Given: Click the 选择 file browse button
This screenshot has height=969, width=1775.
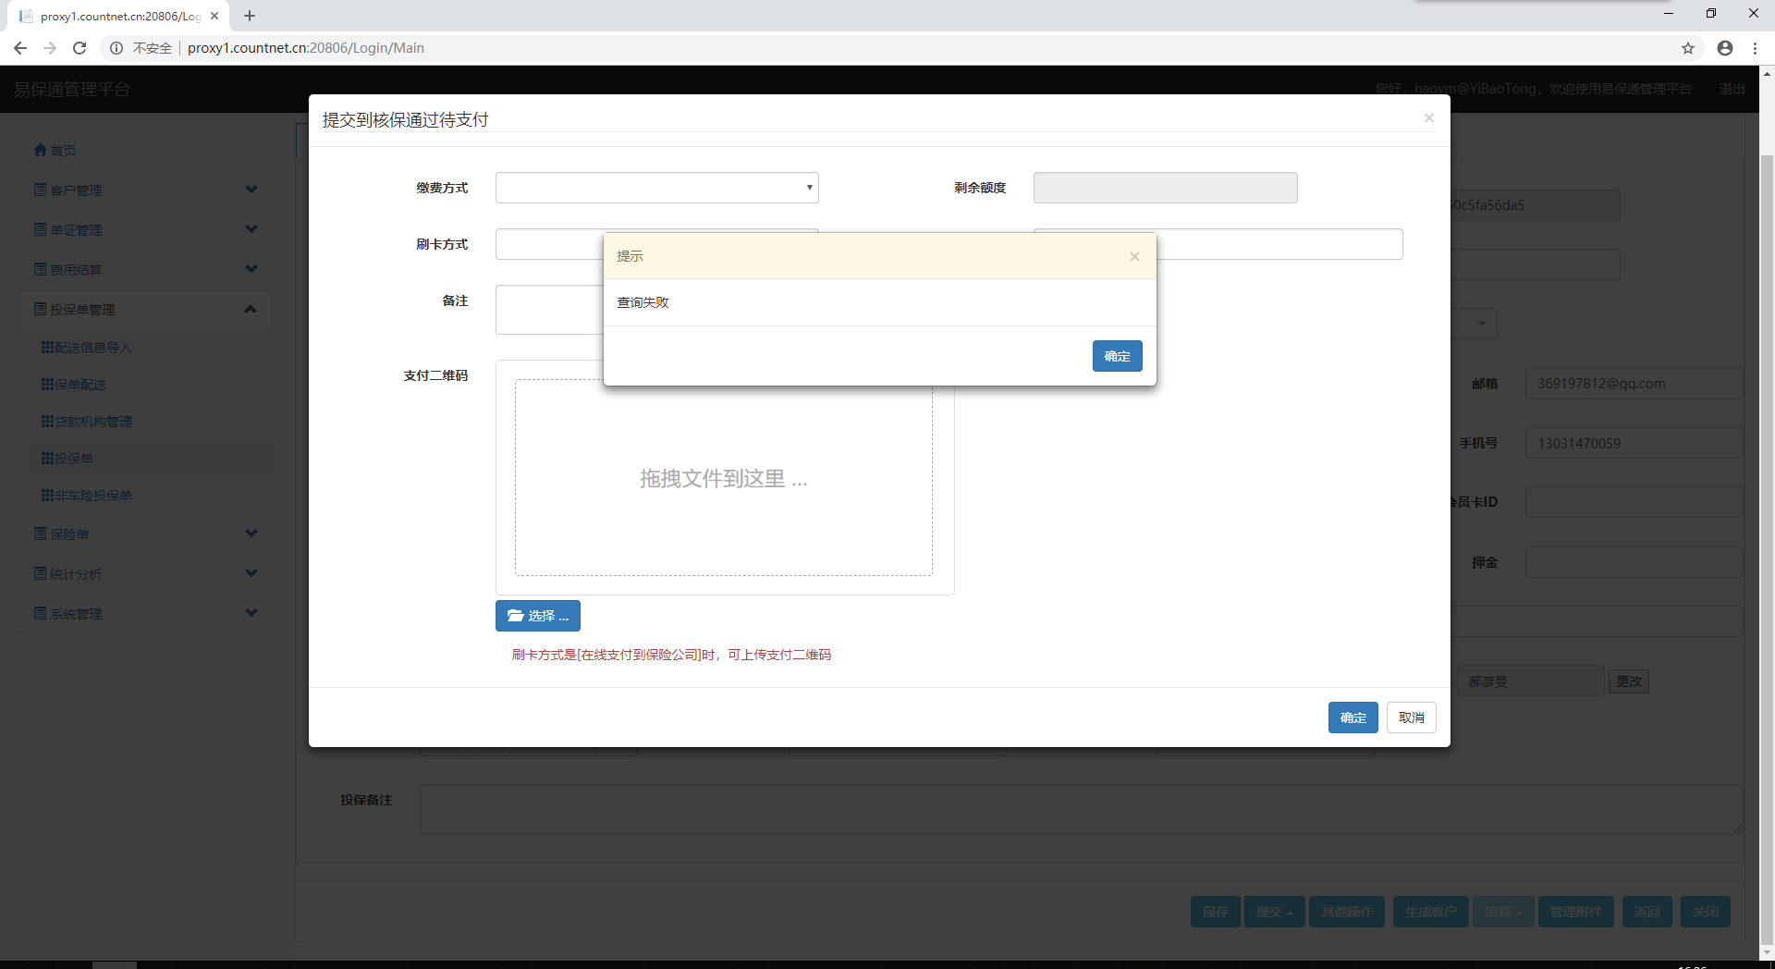Looking at the screenshot, I should (538, 616).
